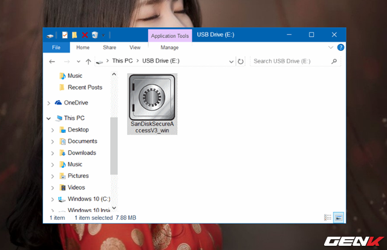
Task: Click the New Folder quick access icon
Action: pyautogui.click(x=74, y=35)
